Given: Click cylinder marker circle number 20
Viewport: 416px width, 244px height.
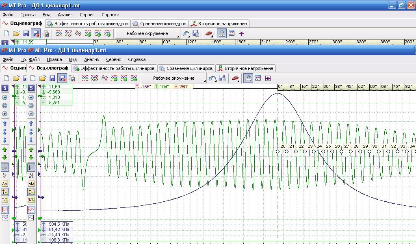Looking at the screenshot, I should [278, 152].
